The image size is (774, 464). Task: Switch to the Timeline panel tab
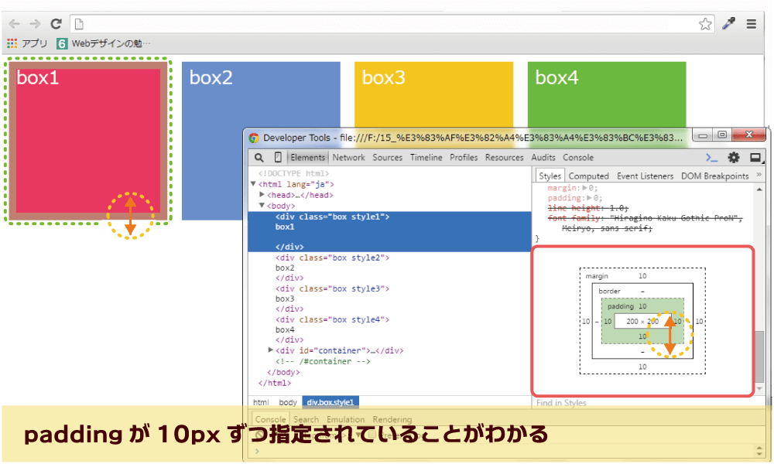(426, 157)
